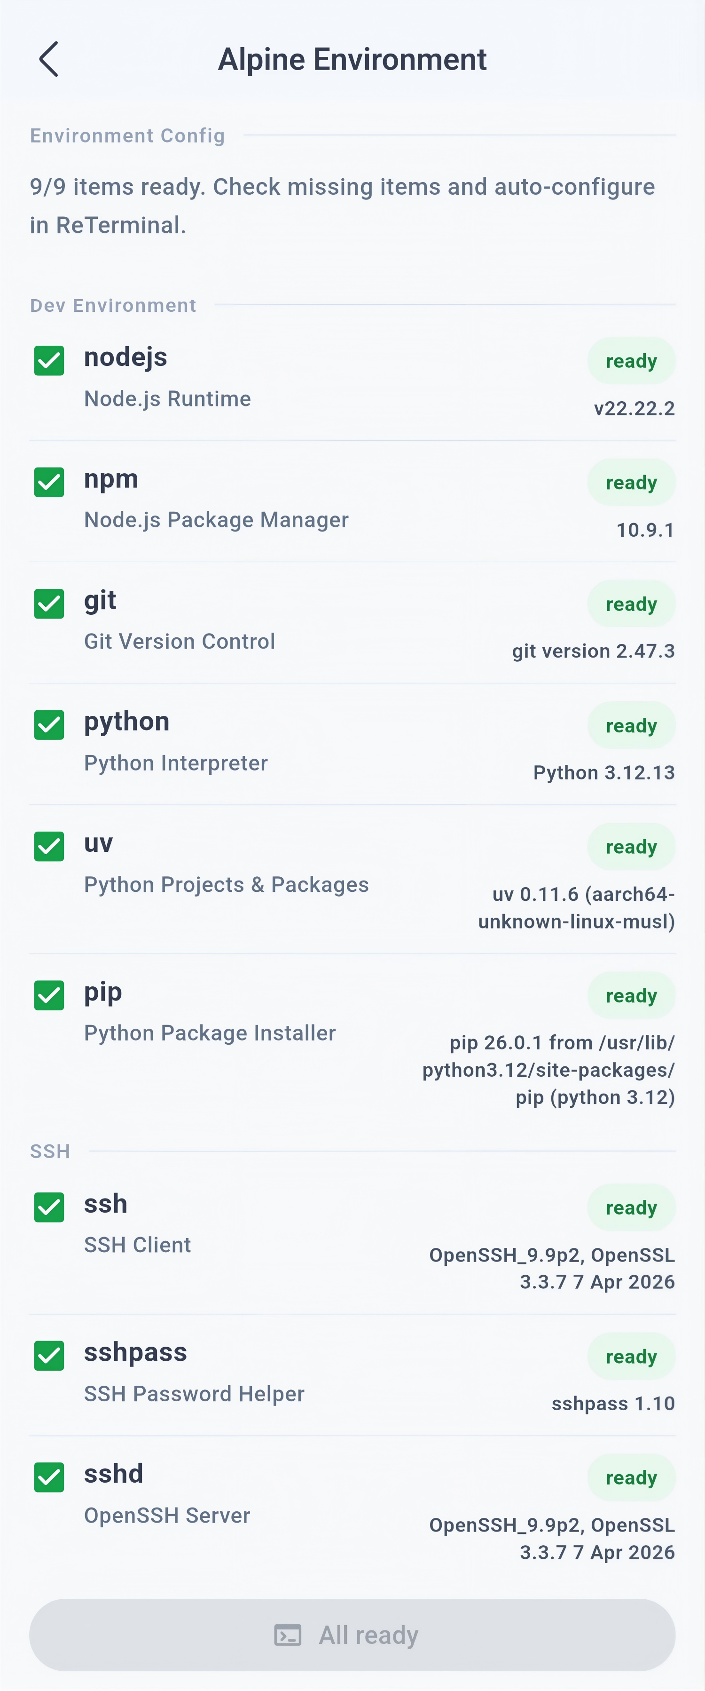Screen dimensions: 705x1691
Task: Select the python item name
Action: coord(126,722)
